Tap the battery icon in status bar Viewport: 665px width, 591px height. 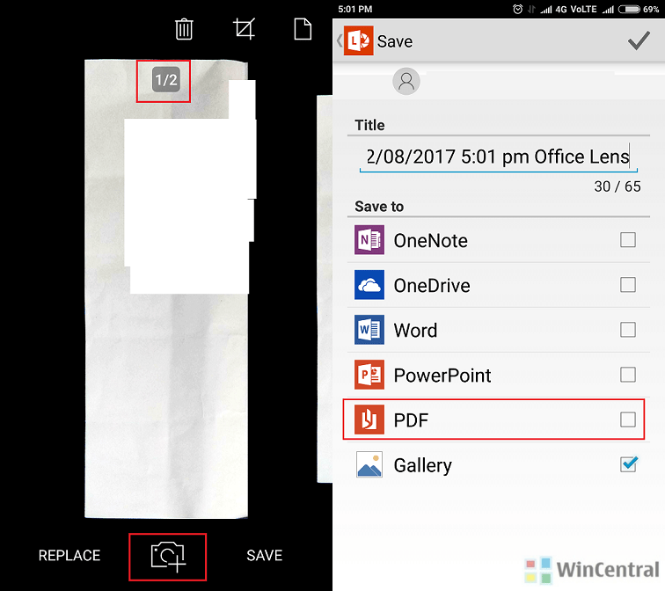coord(630,10)
